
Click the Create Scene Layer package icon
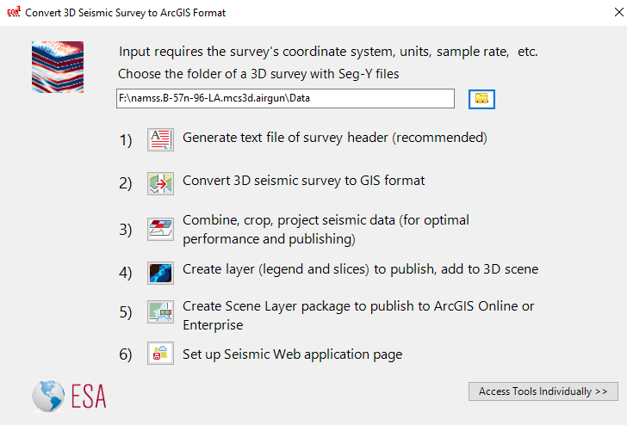point(160,312)
